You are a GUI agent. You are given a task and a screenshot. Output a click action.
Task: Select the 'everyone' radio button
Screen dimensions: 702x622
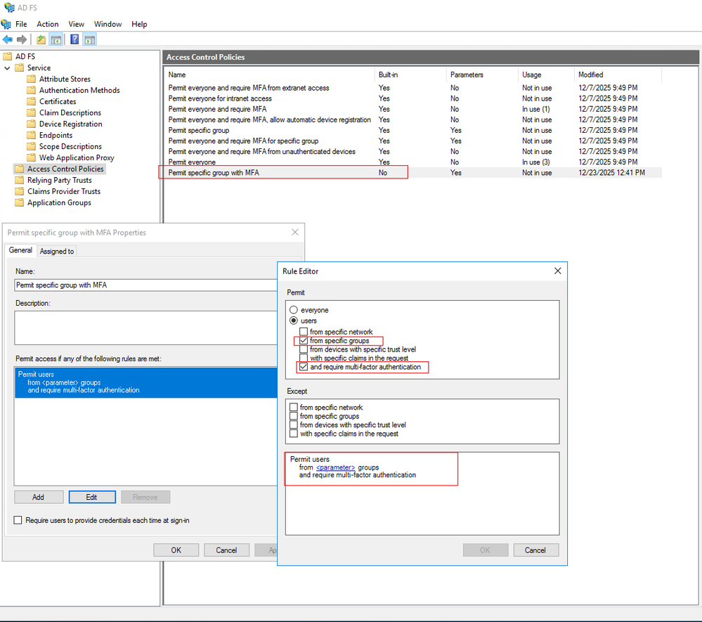[294, 310]
